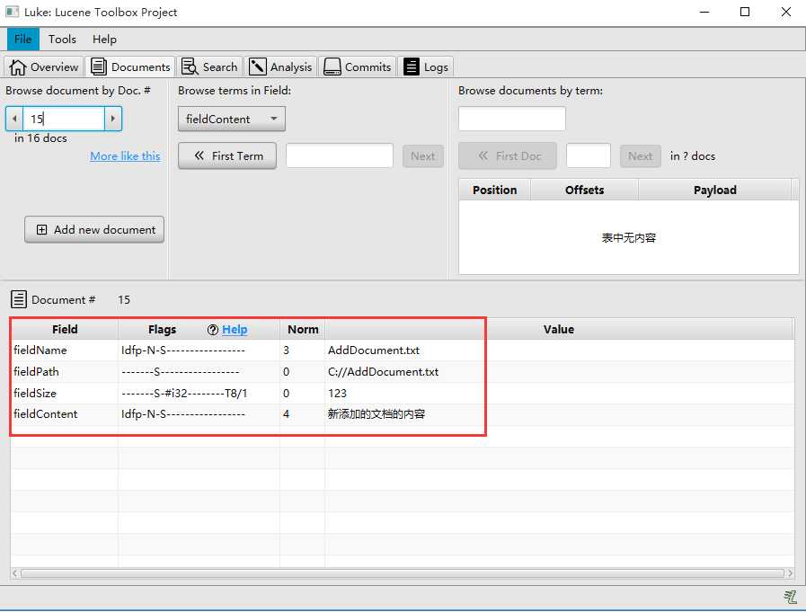Image resolution: width=806 pixels, height=612 pixels.
Task: Switch to the Logs tab
Action: [x=426, y=67]
